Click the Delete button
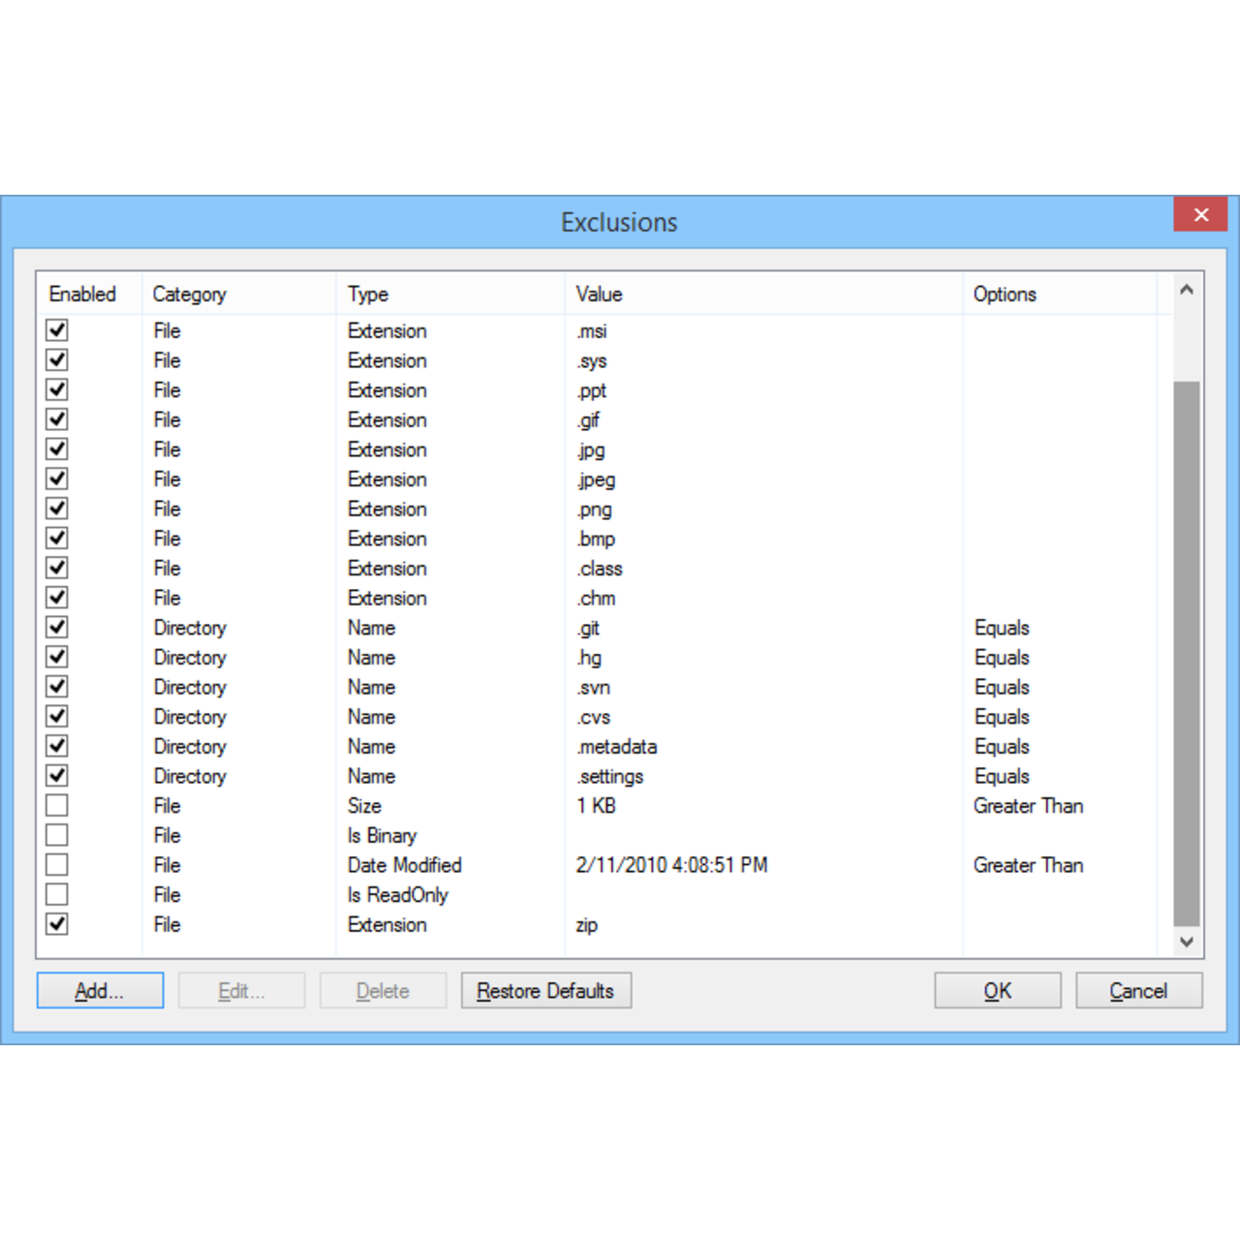This screenshot has height=1240, width=1240. point(382,990)
